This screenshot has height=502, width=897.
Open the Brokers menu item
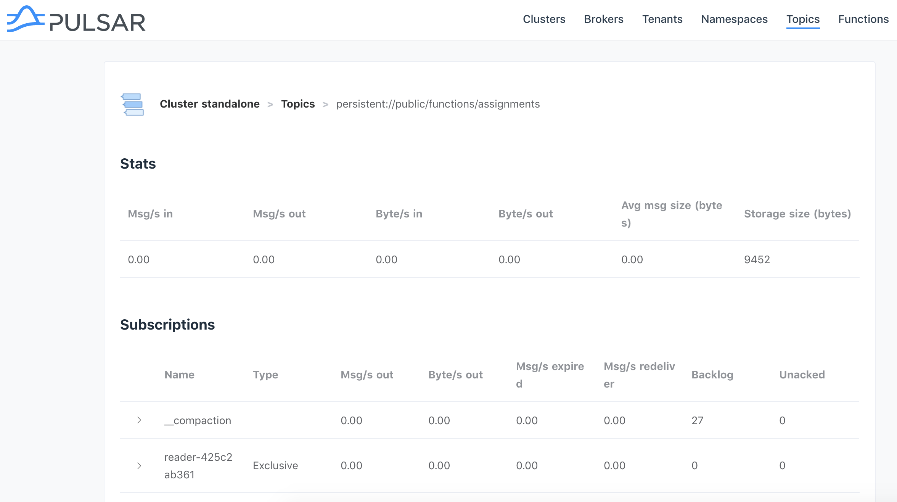pos(603,19)
